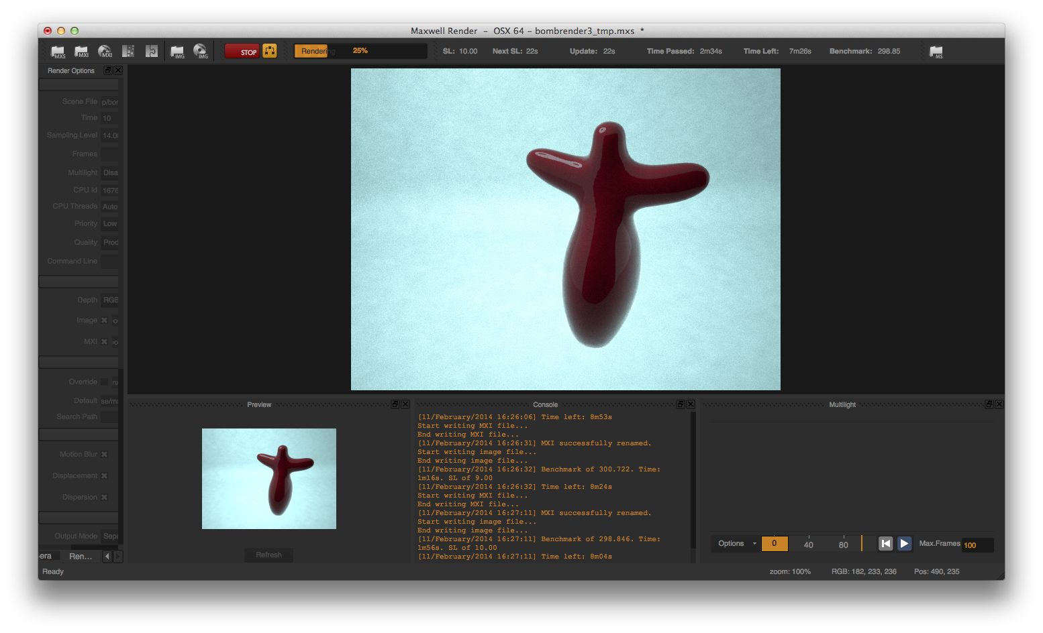Stop the current render

(x=242, y=52)
